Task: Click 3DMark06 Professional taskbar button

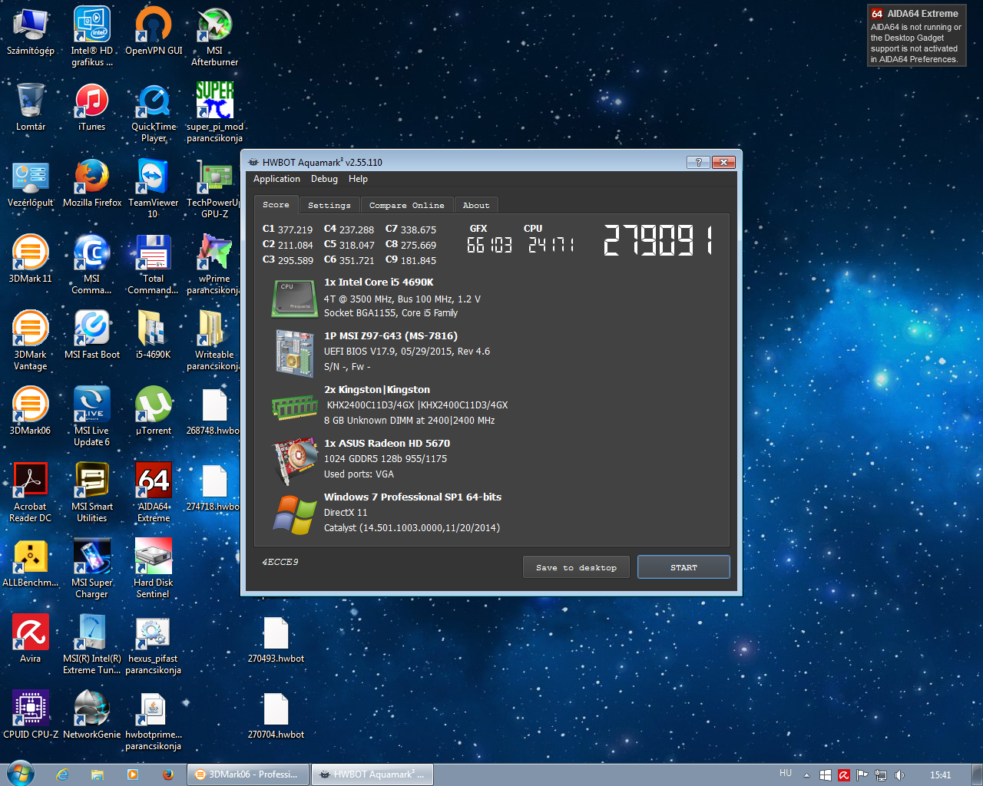Action: coord(248,774)
